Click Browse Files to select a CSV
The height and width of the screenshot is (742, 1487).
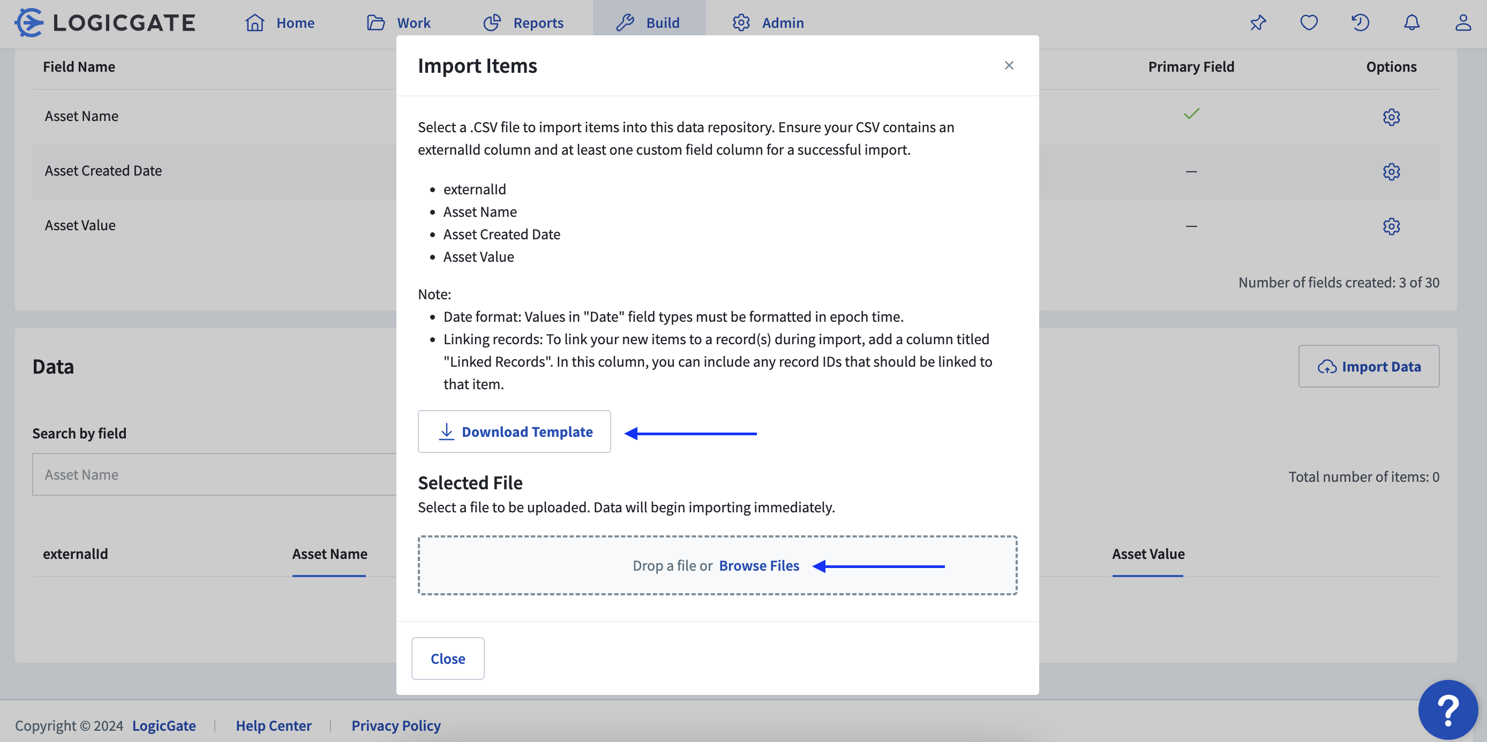pos(759,565)
